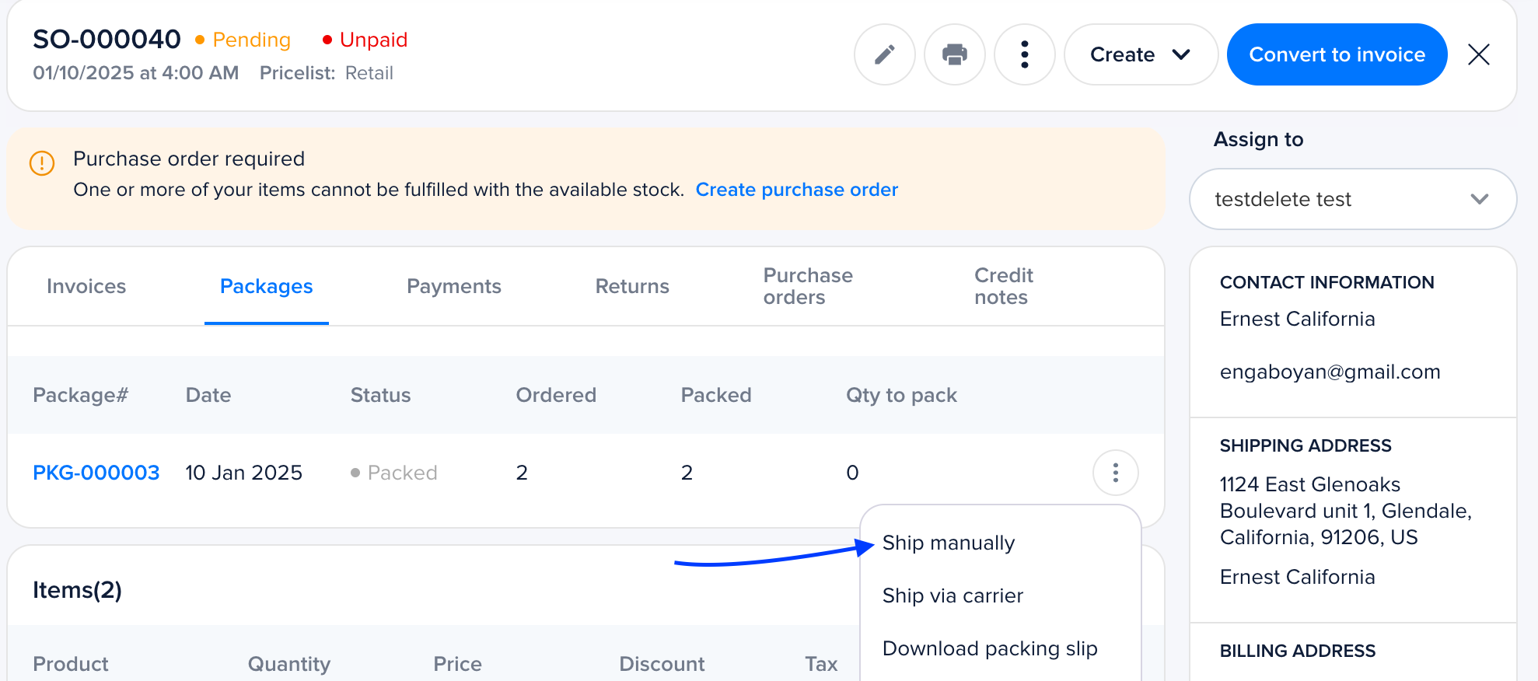
Task: Expand the Create dropdown button
Action: pos(1141,54)
